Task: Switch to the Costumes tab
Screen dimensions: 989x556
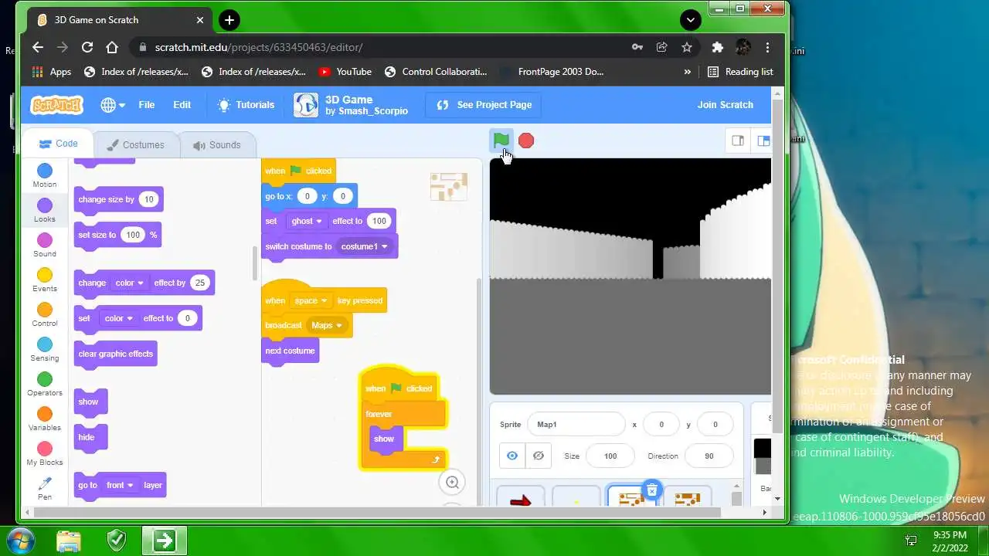Action: [135, 144]
